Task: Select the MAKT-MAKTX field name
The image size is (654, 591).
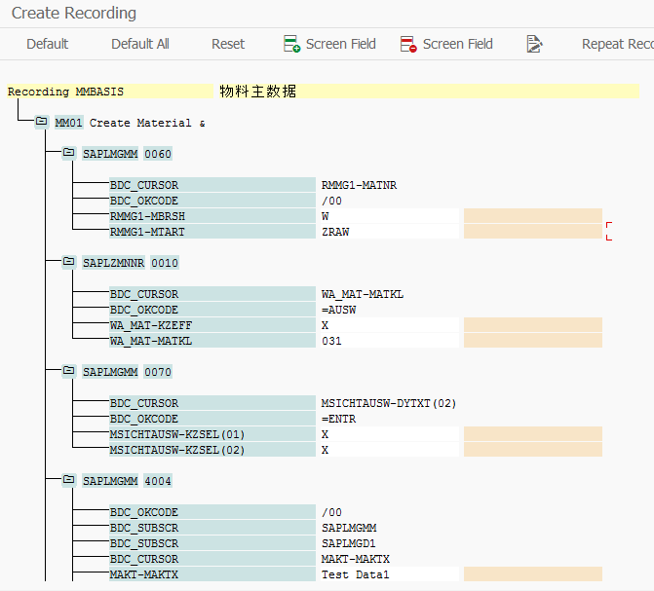Action: pos(212,574)
